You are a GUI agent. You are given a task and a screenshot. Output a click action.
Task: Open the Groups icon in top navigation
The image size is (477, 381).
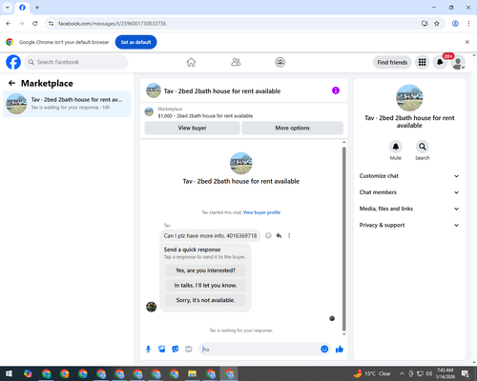pyautogui.click(x=280, y=62)
